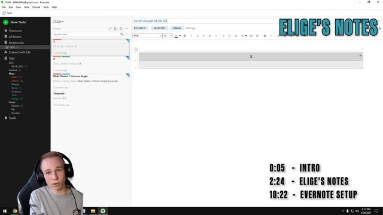Open the font size 12 dropdown

168,36
